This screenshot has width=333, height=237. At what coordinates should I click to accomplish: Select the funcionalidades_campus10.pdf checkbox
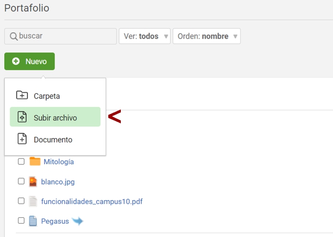click(x=21, y=201)
